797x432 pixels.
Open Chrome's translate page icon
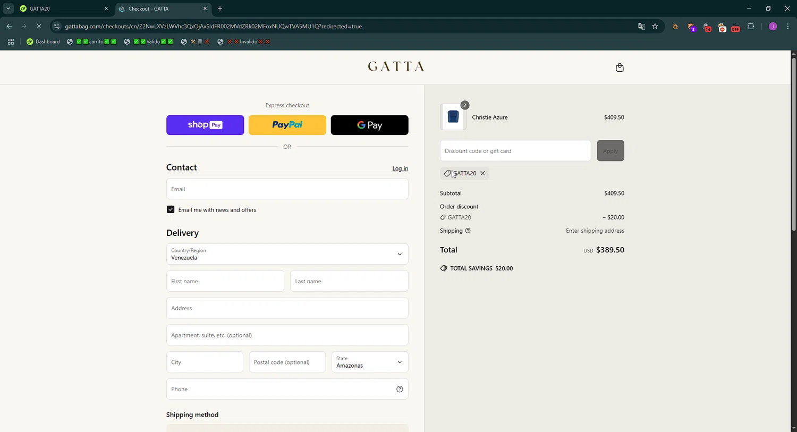641,27
